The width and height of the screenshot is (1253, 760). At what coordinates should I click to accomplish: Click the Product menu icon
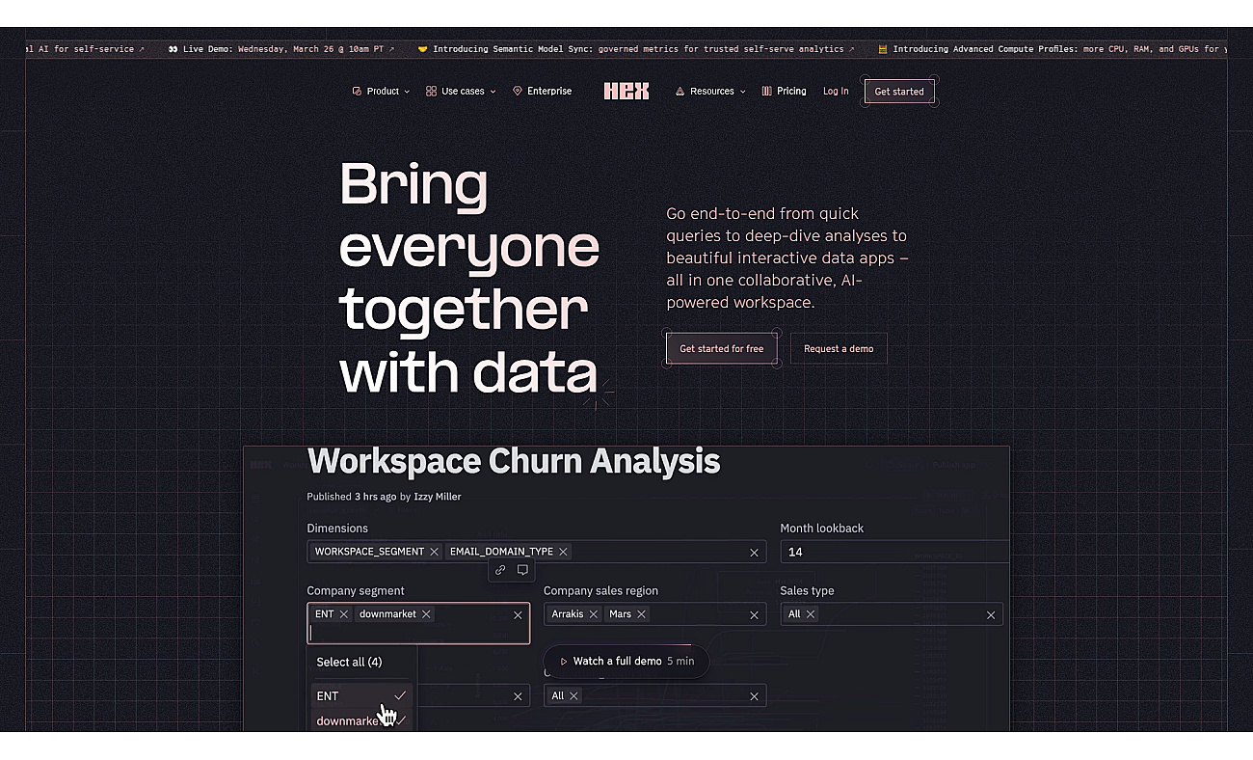(x=357, y=91)
